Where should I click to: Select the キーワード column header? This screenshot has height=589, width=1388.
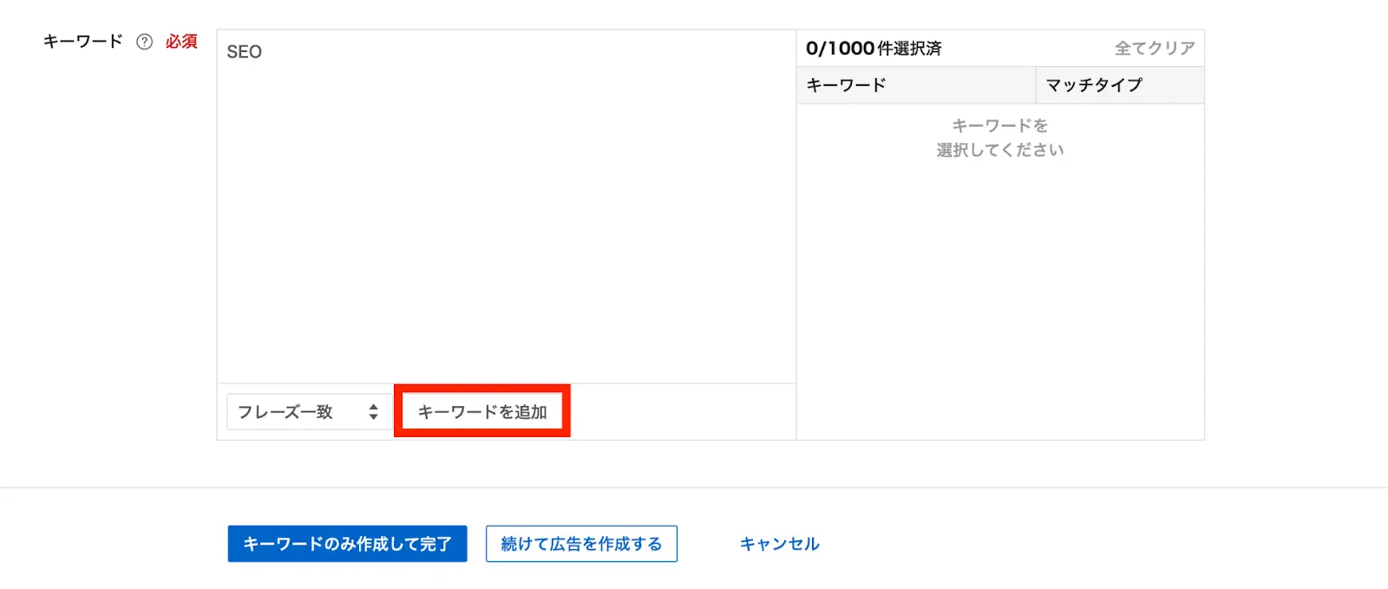(x=847, y=85)
